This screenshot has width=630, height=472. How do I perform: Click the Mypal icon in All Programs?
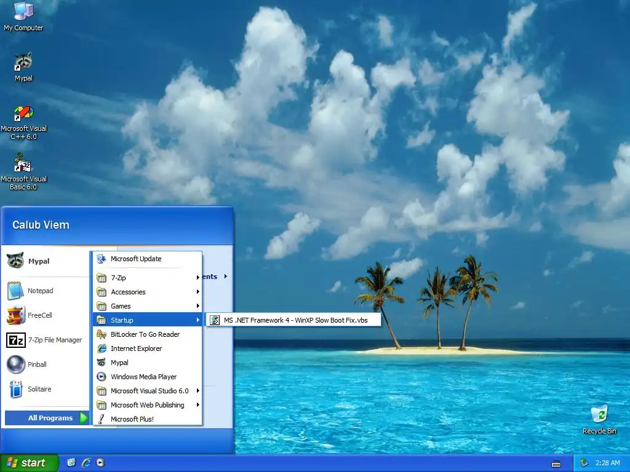point(102,363)
